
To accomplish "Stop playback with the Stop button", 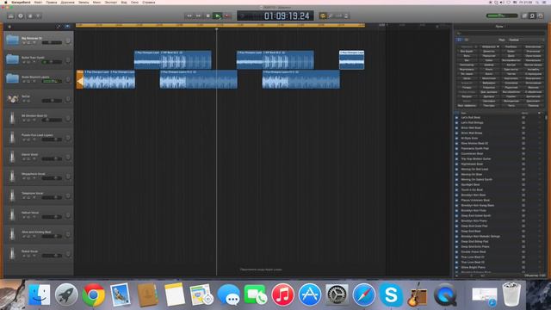I will click(x=208, y=15).
